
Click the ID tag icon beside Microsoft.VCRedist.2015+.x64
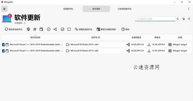coord(68,44)
